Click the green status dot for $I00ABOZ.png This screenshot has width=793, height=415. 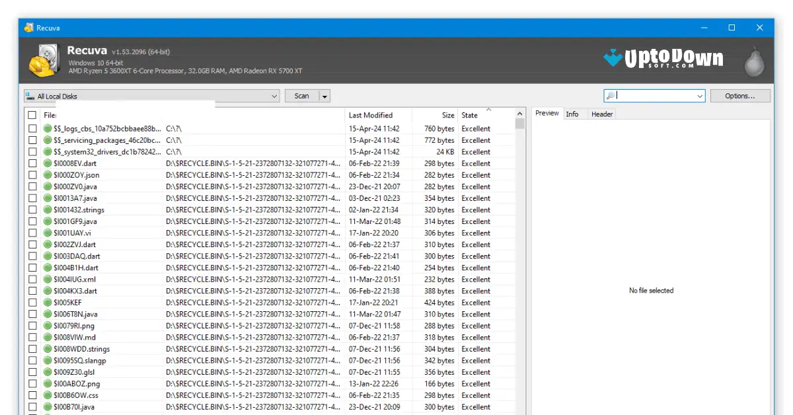(46, 383)
